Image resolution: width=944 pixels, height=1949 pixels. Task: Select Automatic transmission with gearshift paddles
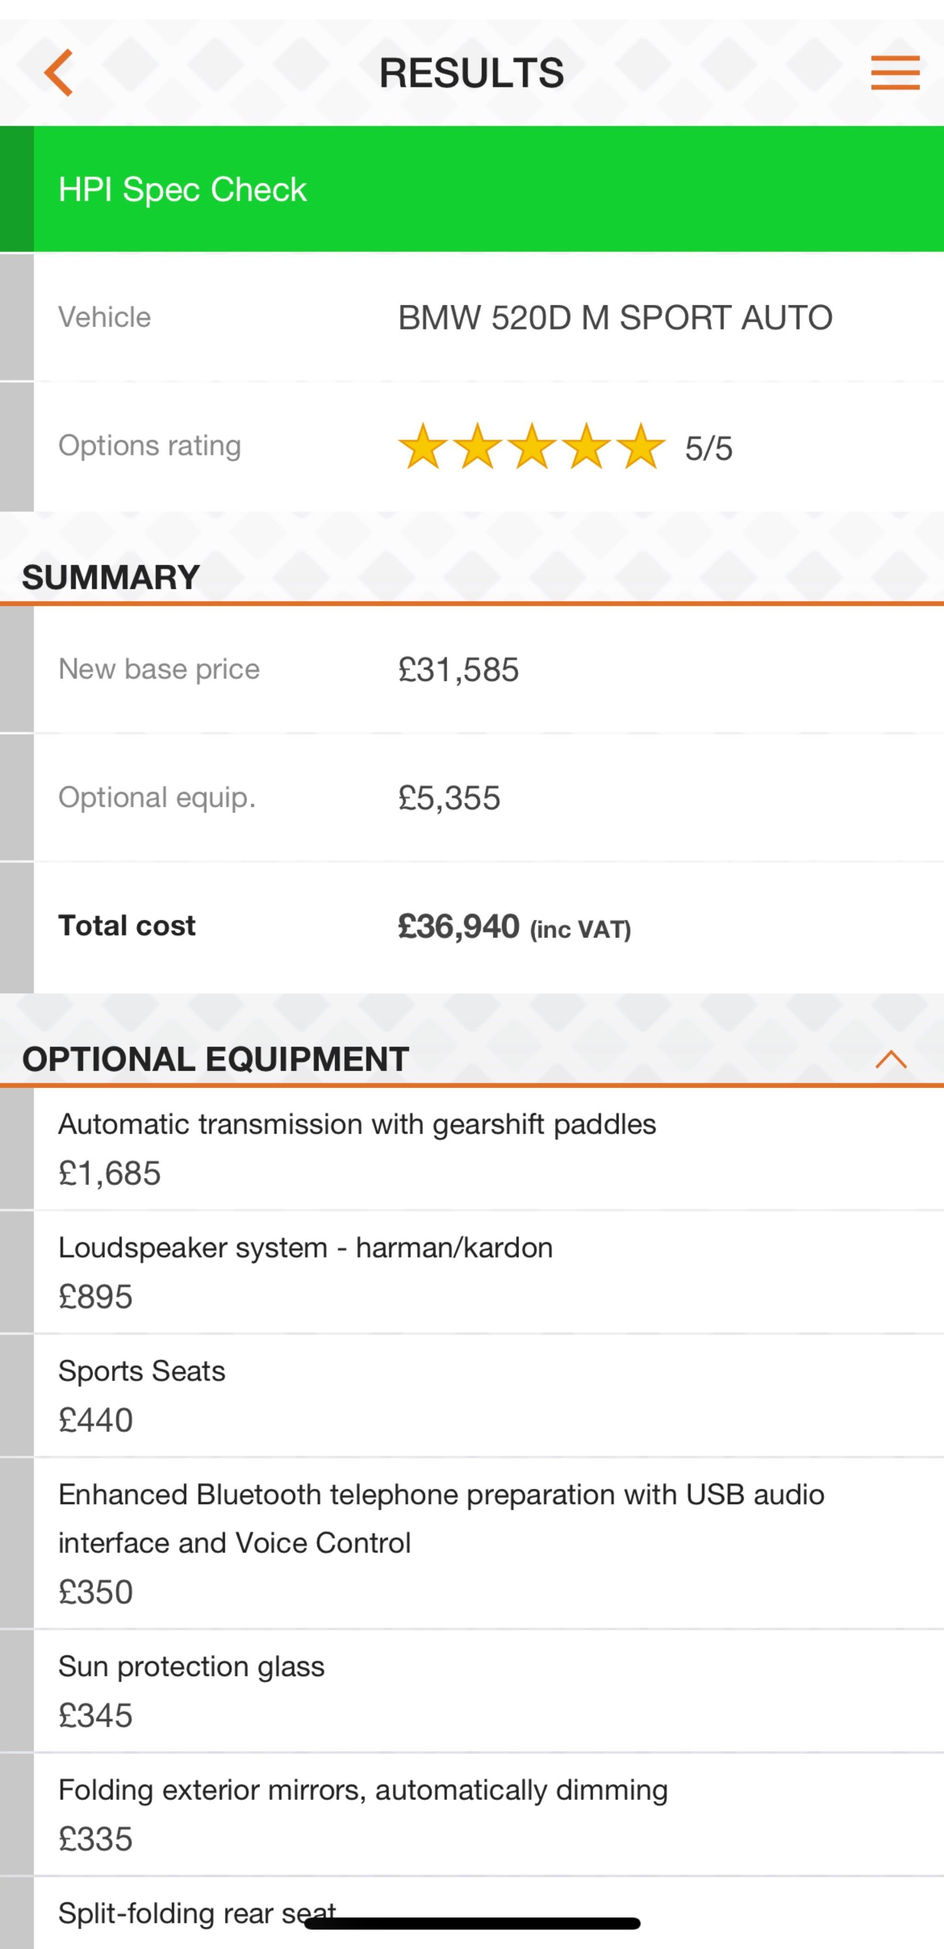(x=472, y=1149)
